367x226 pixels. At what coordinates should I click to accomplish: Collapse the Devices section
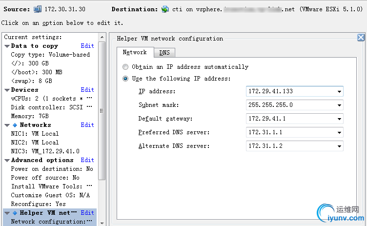(x=7, y=90)
